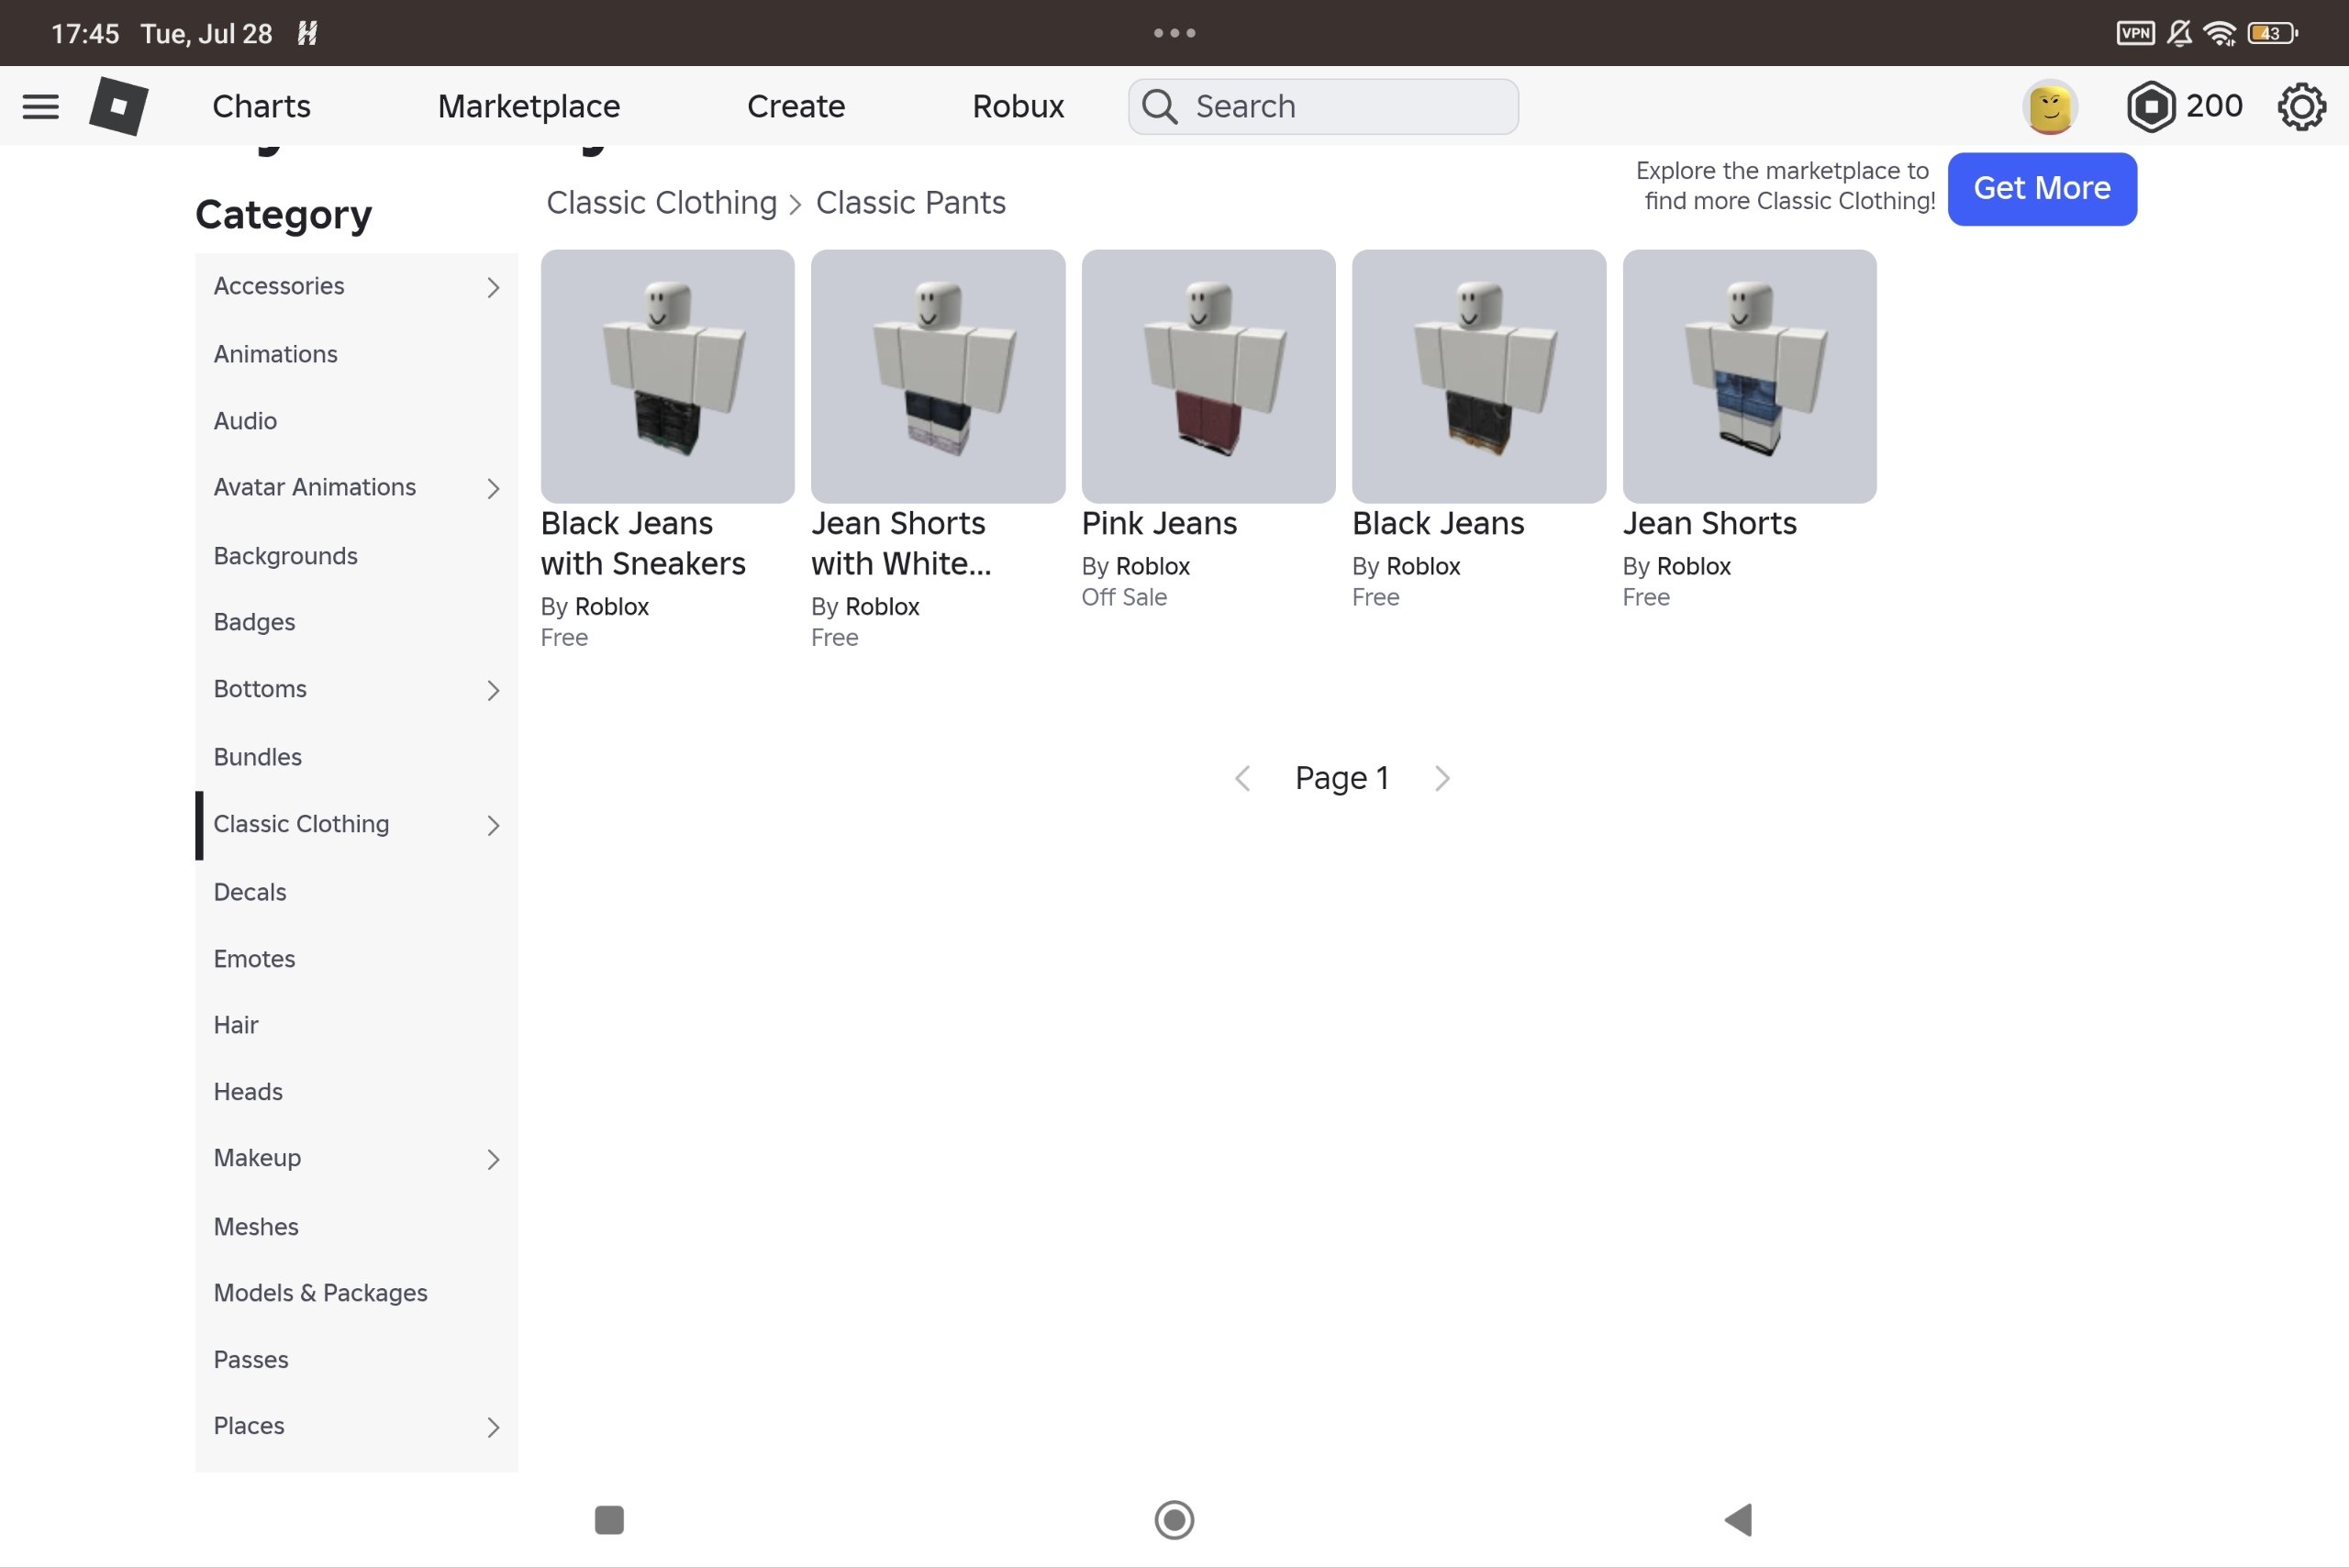
Task: Click the Roblox logo home icon
Action: click(119, 106)
